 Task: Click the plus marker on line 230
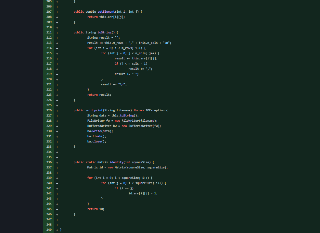57,131
